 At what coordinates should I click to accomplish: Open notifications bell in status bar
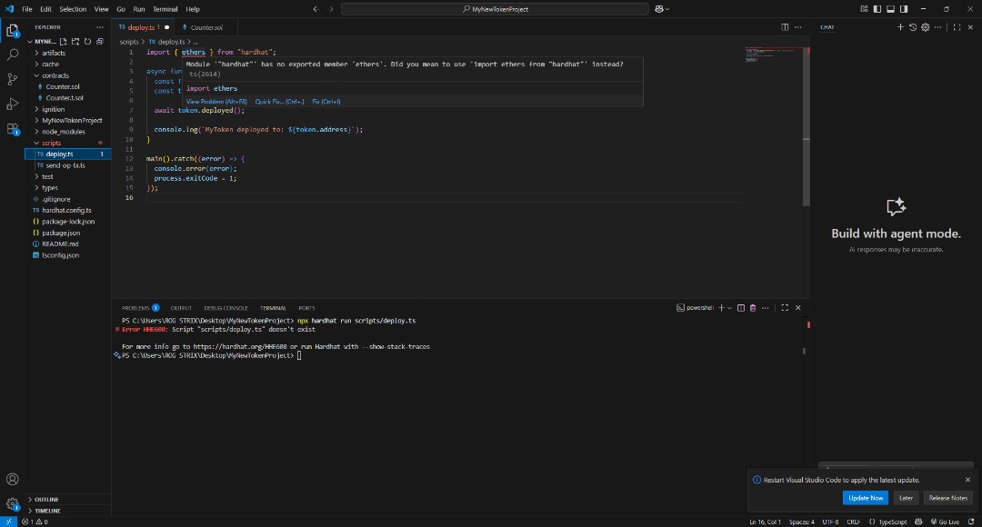pyautogui.click(x=971, y=522)
